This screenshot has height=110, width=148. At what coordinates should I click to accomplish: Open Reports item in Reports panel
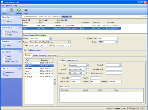click(7, 45)
